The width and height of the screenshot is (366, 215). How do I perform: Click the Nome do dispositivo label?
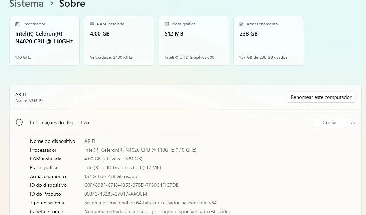coord(53,141)
